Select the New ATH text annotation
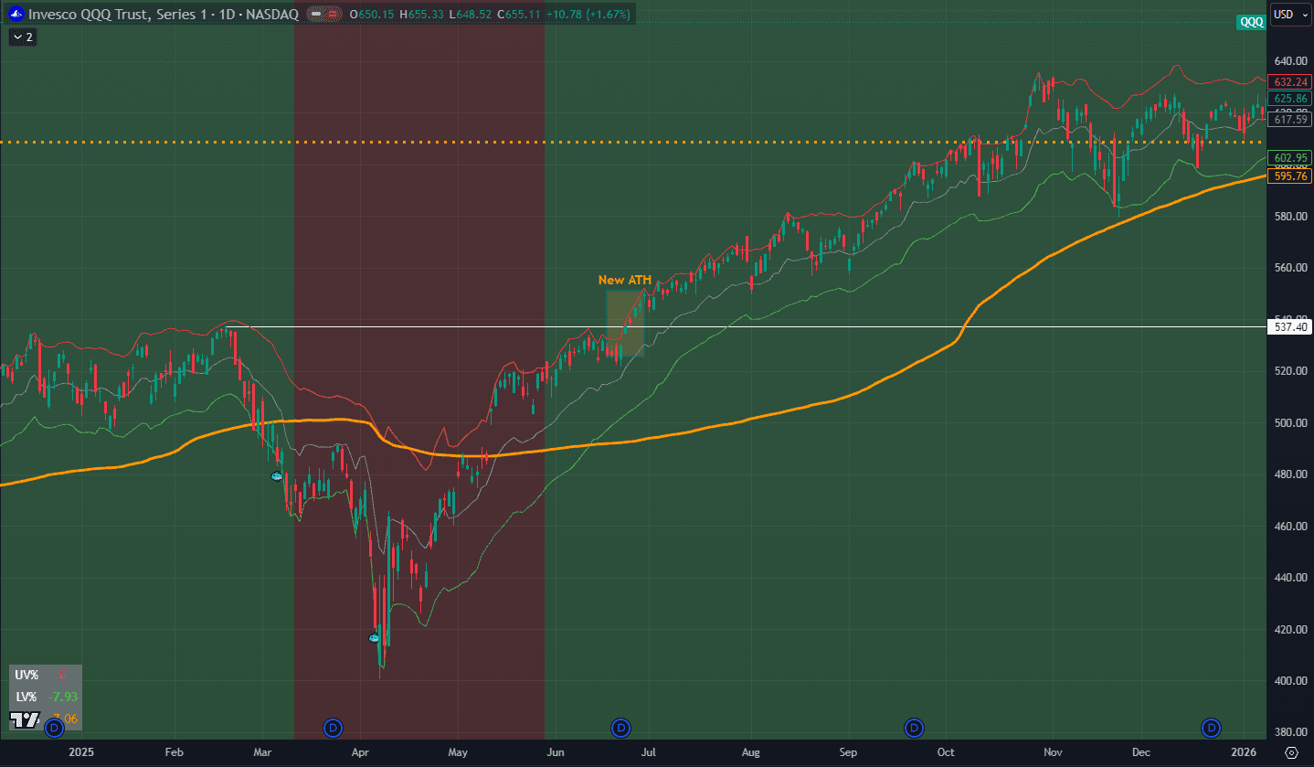This screenshot has width=1314, height=767. coord(623,280)
